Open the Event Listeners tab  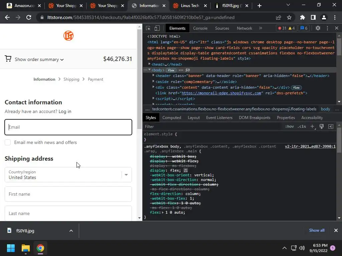pyautogui.click(x=219, y=118)
